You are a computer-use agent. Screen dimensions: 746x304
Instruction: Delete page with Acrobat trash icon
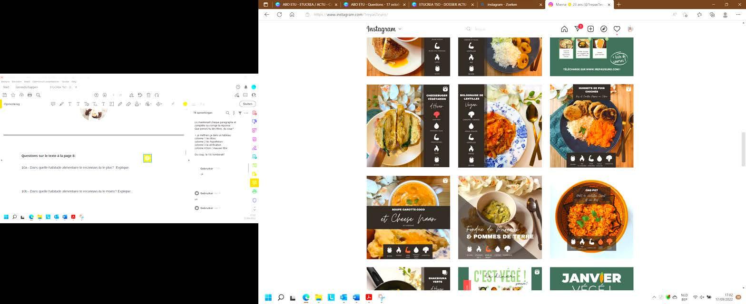pyautogui.click(x=148, y=95)
